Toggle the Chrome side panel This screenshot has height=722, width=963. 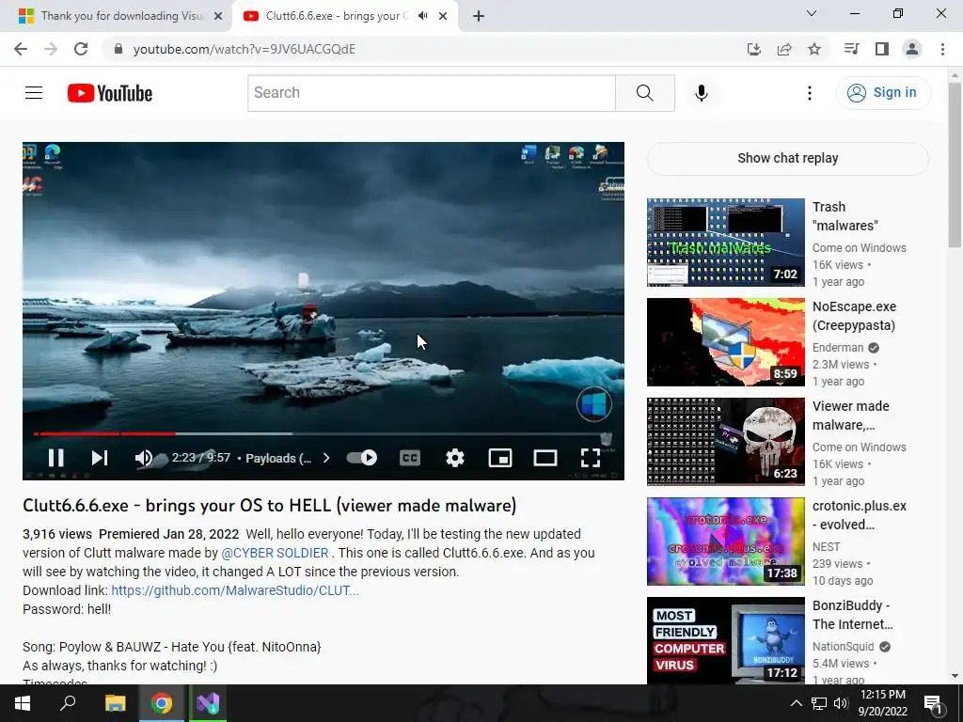[882, 49]
